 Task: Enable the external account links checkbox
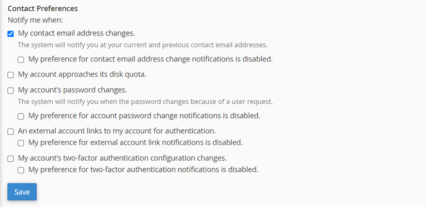click(11, 132)
